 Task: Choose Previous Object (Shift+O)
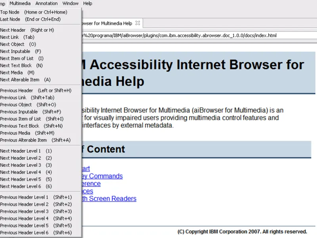(x=40, y=105)
